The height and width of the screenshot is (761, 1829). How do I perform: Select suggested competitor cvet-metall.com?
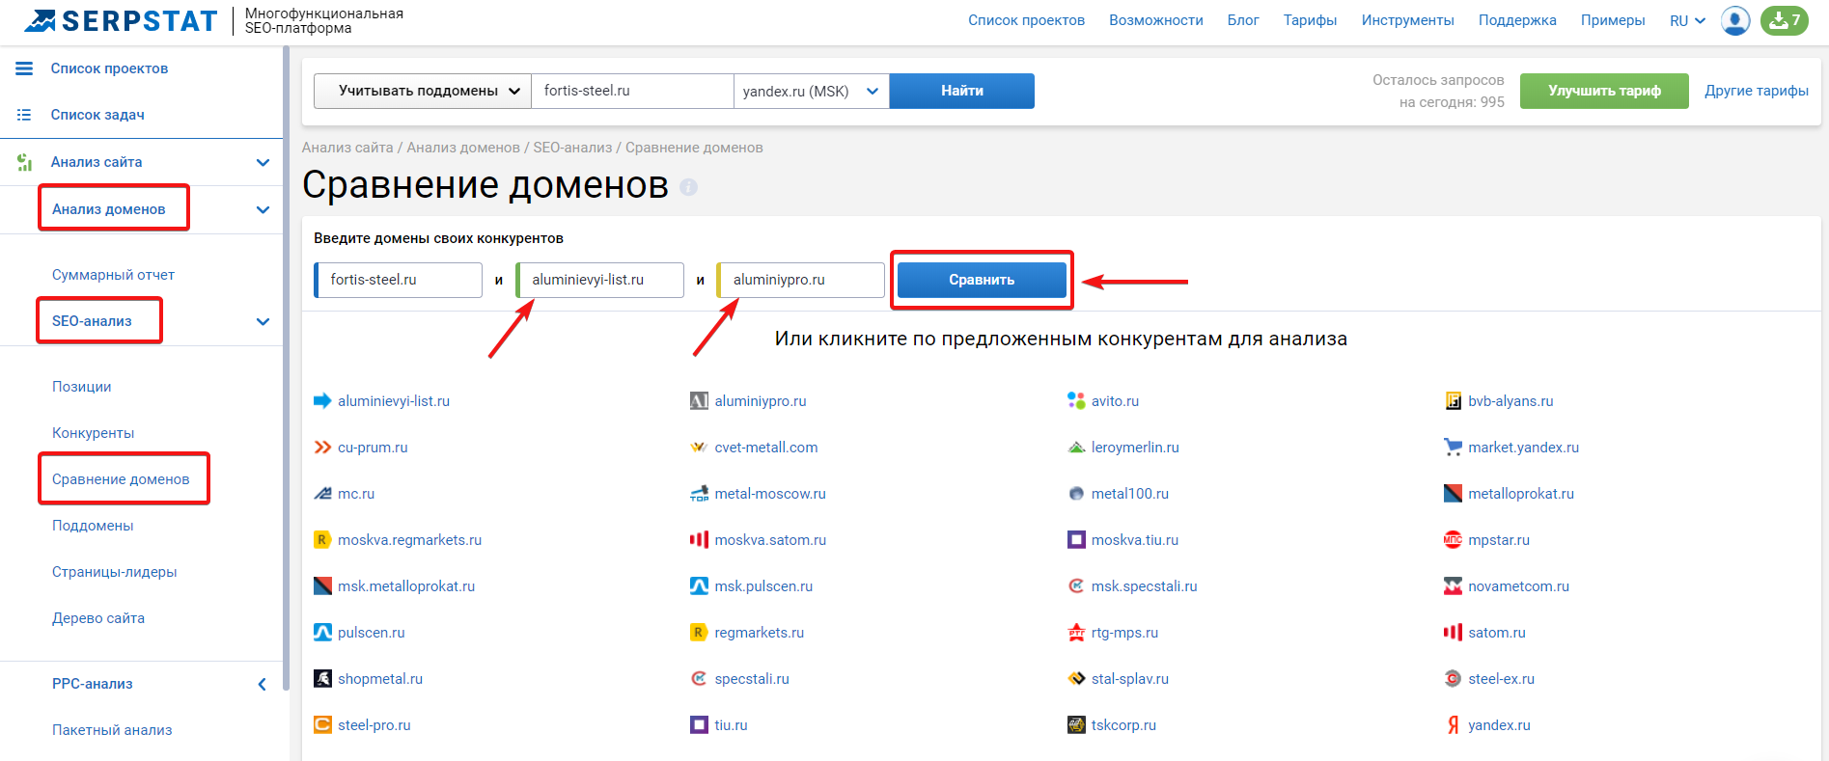point(766,447)
